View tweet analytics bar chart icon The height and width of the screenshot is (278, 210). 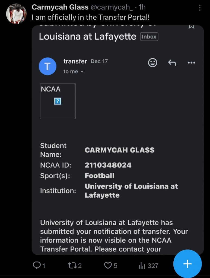click(x=142, y=265)
